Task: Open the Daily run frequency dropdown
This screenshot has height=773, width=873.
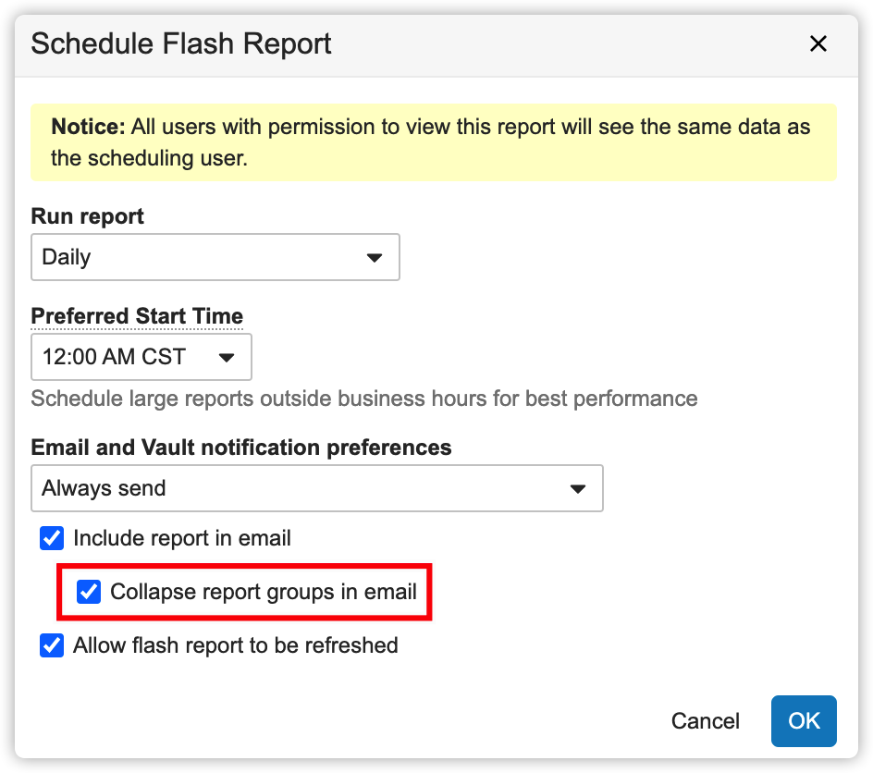Action: coord(215,257)
